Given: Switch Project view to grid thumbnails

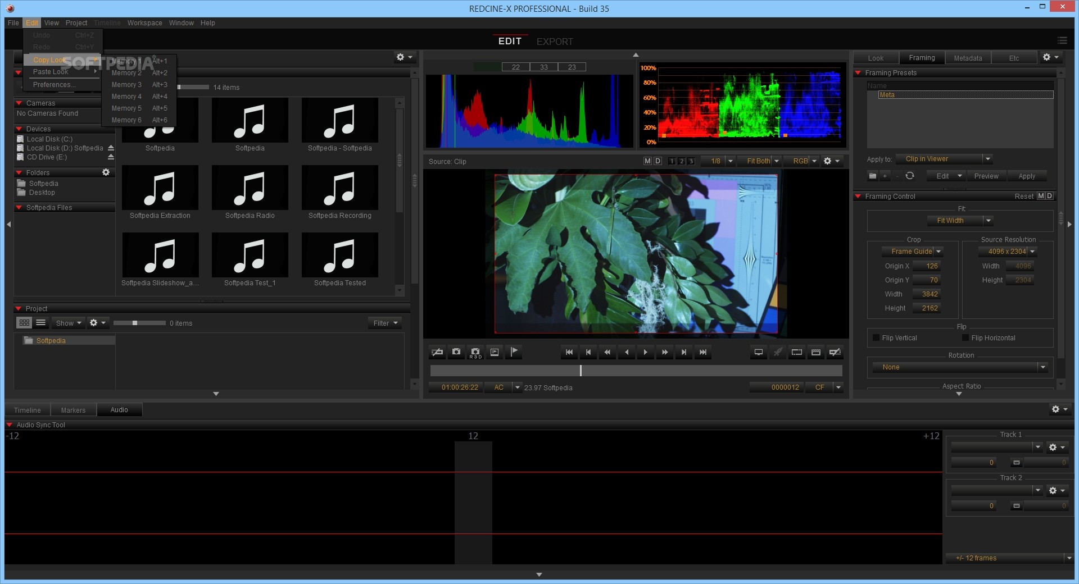Looking at the screenshot, I should point(24,323).
